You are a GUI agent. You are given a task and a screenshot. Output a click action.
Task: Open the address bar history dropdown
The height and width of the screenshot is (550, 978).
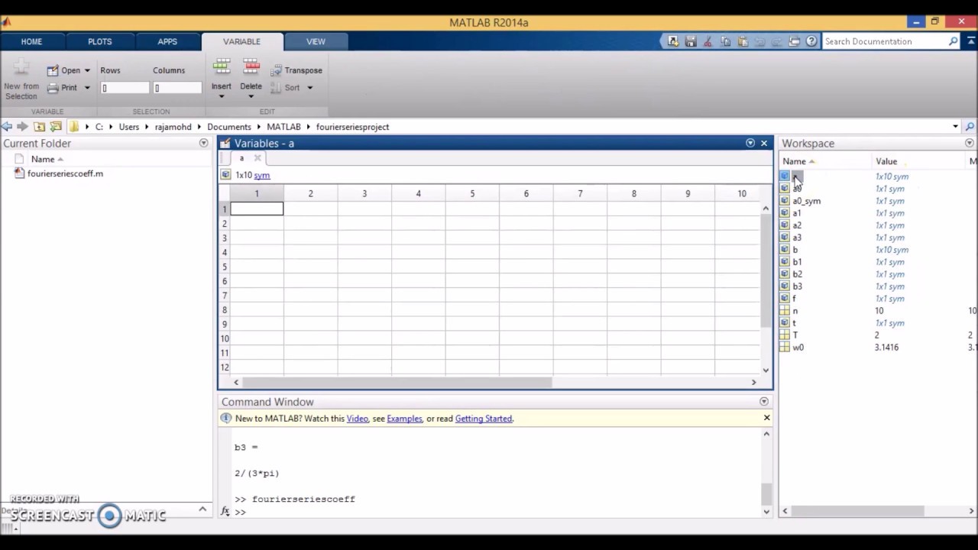coord(955,127)
